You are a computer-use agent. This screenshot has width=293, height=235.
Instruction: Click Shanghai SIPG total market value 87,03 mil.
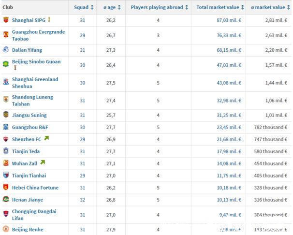[229, 20]
